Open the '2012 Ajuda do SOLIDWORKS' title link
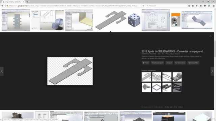 coord(173,51)
